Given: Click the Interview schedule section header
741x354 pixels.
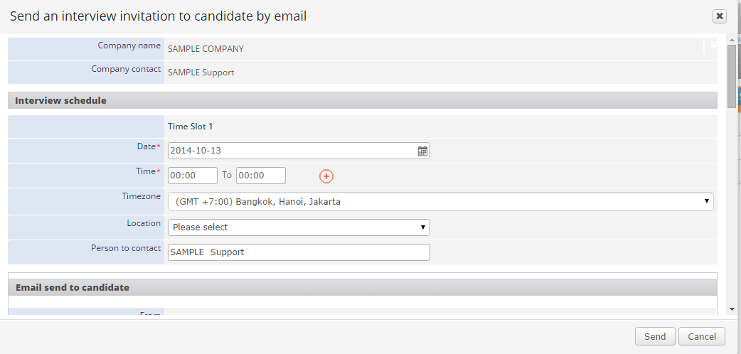Looking at the screenshot, I should click(363, 101).
